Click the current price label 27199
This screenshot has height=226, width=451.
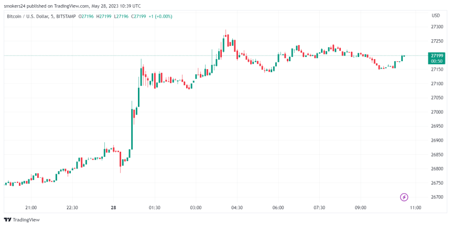click(x=436, y=55)
